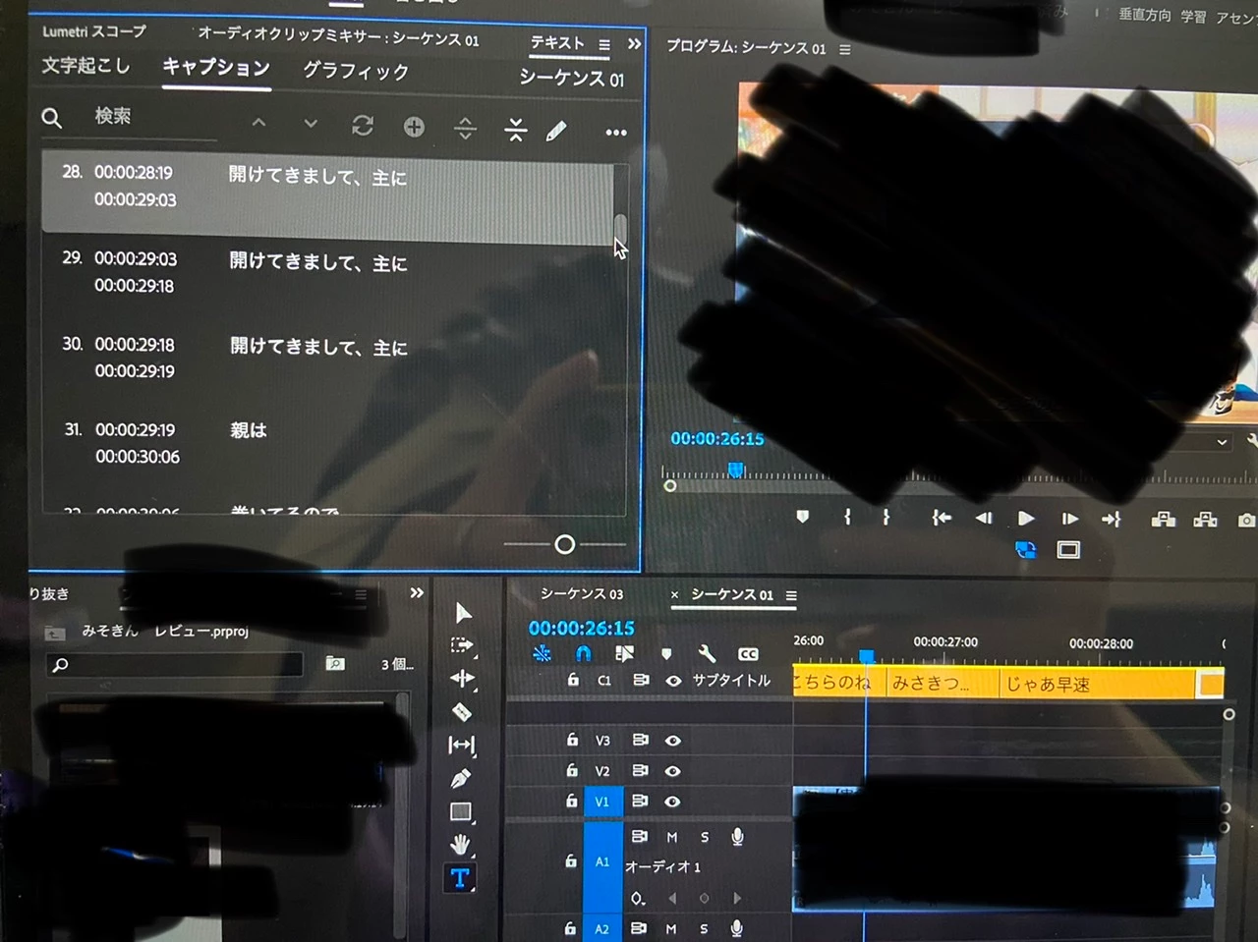
Task: Switch to the 文字起こし tab
Action: tap(86, 65)
